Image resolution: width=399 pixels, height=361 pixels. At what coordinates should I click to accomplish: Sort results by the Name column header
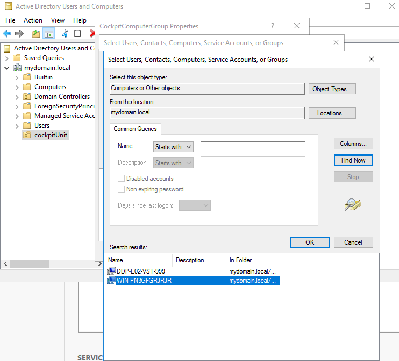(139, 260)
